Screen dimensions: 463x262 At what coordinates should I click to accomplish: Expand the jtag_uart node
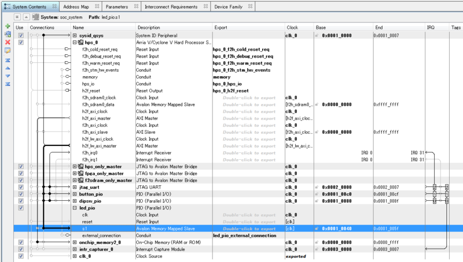(75, 187)
